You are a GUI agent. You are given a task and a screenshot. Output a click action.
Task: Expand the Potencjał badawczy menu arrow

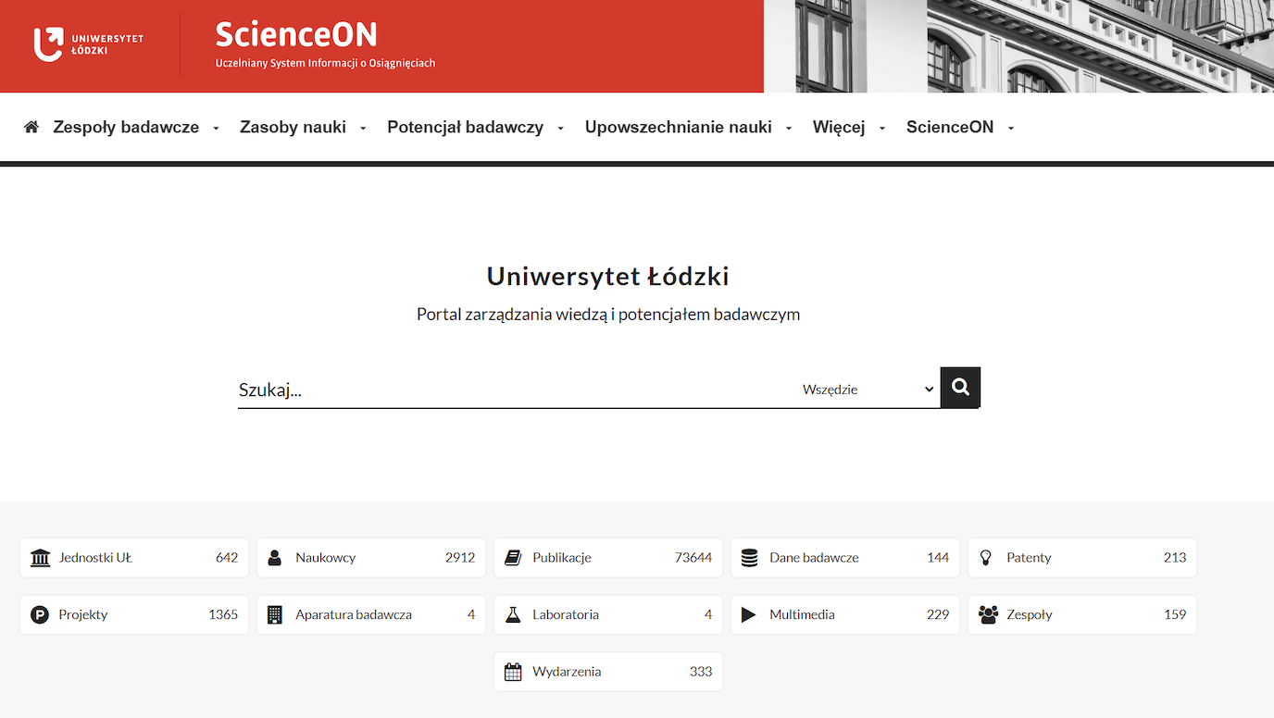click(560, 129)
